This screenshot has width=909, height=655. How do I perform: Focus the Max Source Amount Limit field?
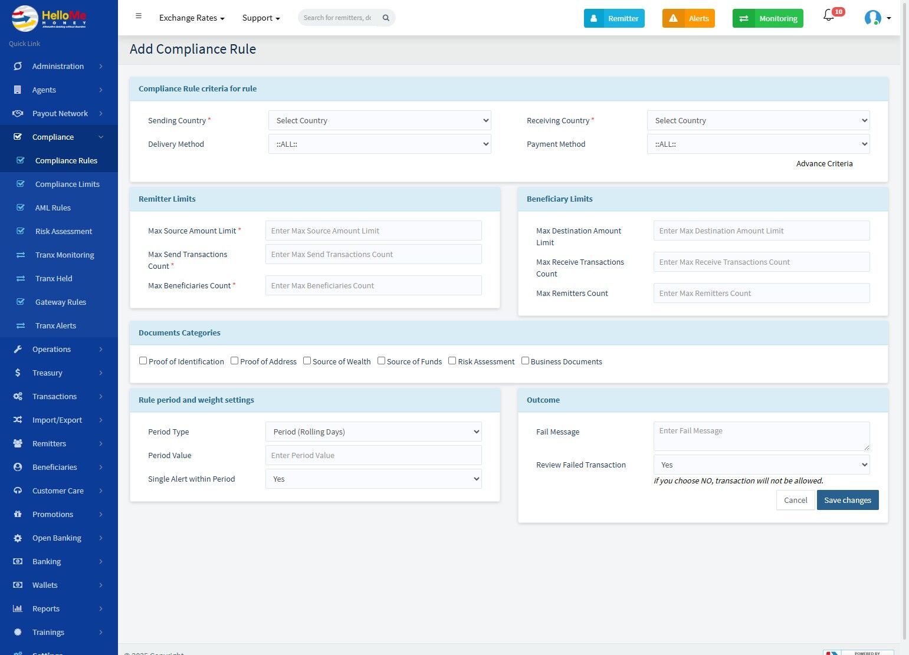(373, 231)
